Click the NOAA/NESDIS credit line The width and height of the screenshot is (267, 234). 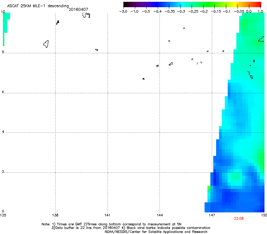tap(156, 232)
